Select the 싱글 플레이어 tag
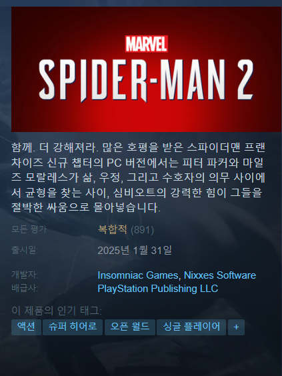This screenshot has height=376, width=282. 191,327
